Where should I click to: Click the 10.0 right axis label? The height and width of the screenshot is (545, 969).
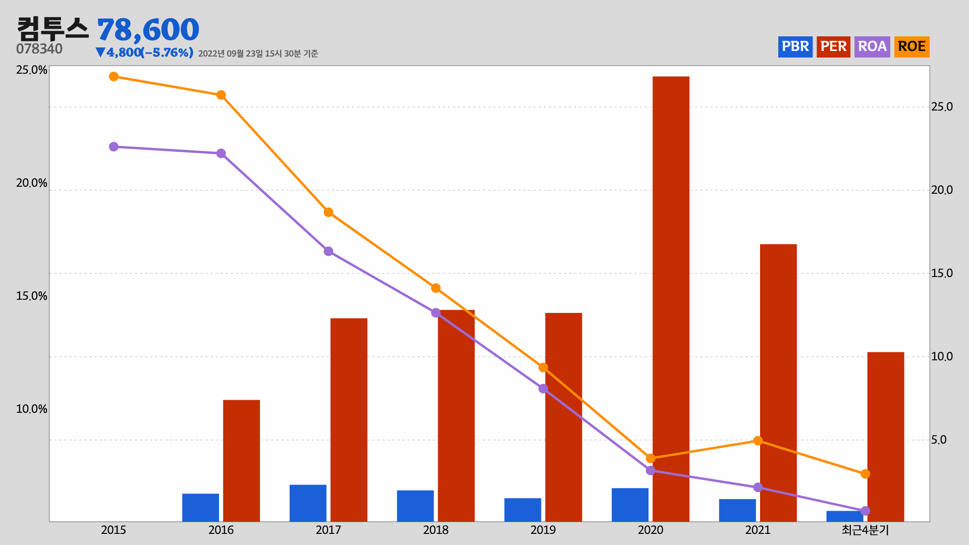point(942,357)
